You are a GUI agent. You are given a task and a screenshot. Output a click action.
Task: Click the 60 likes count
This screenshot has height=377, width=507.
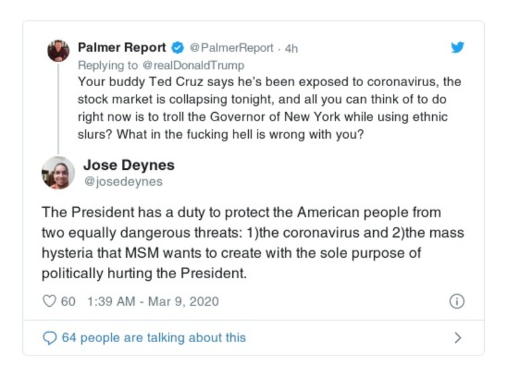click(68, 302)
